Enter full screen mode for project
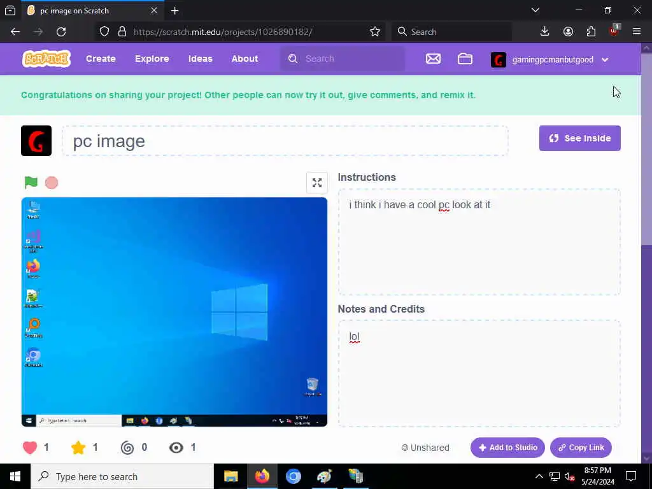 (x=317, y=183)
